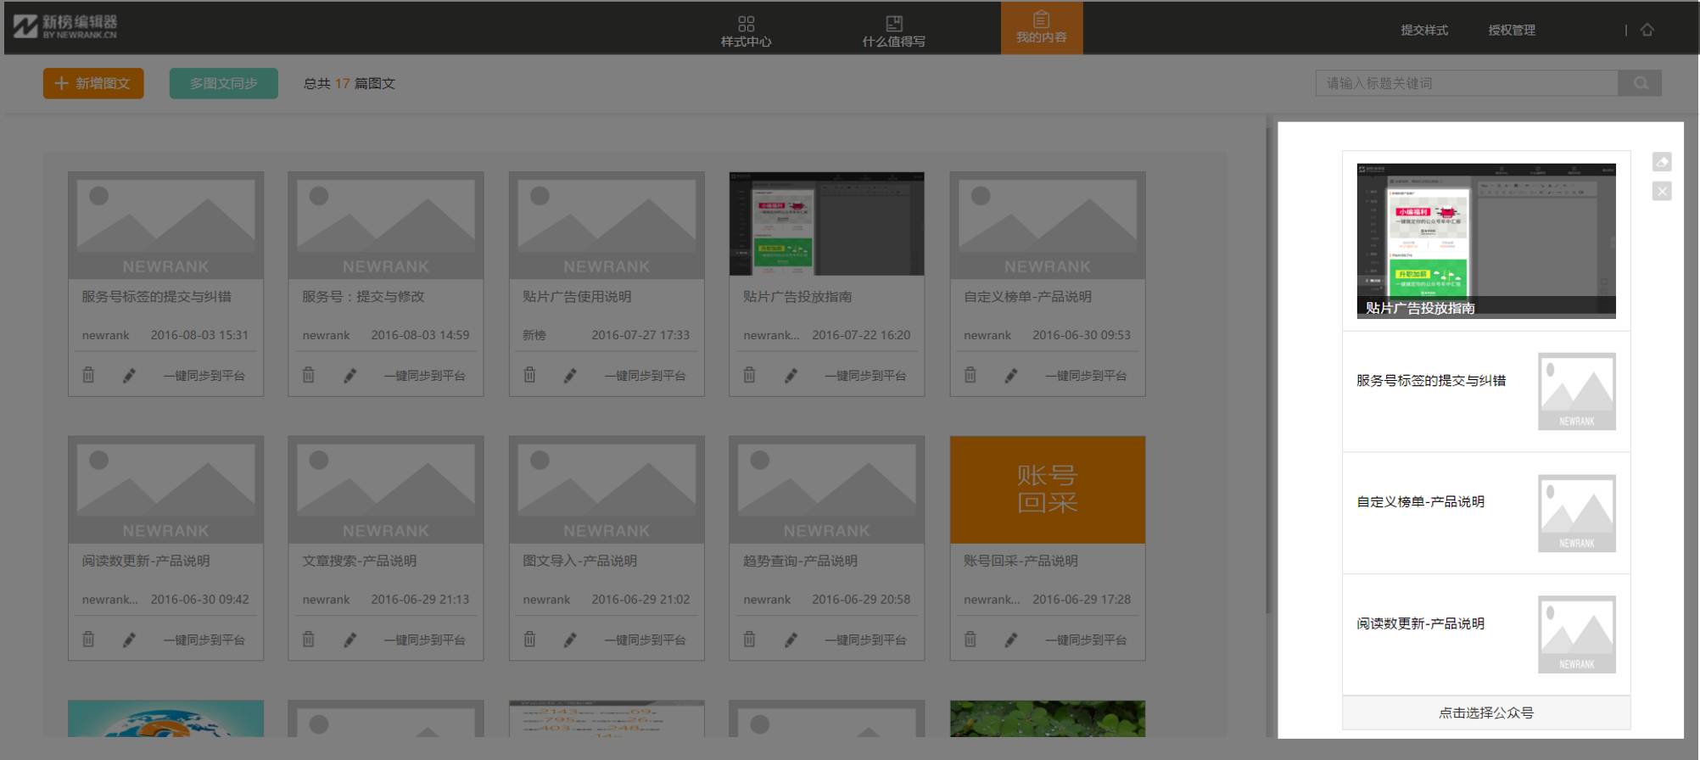Close the multi-article sync panel

point(1661,192)
